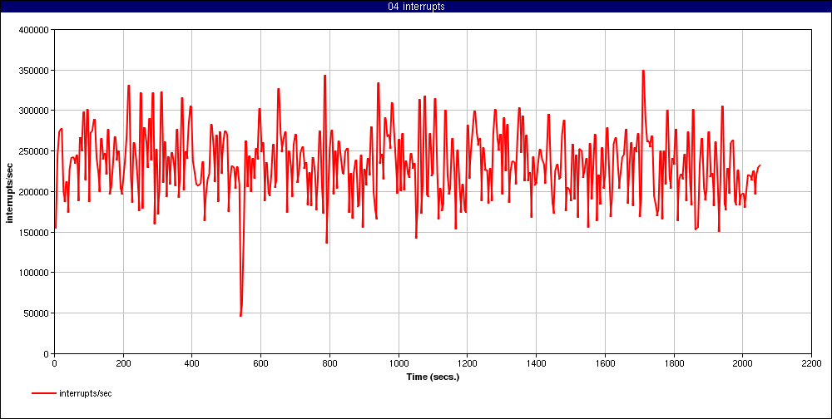Select the "Time (secs.)" x-axis title
832x419 pixels.
pyautogui.click(x=433, y=377)
